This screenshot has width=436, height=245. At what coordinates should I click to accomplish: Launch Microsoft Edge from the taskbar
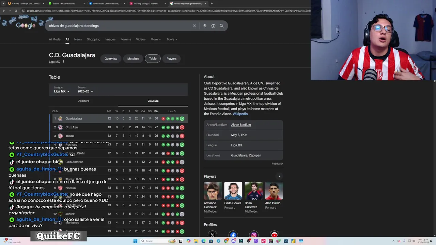click(203, 241)
